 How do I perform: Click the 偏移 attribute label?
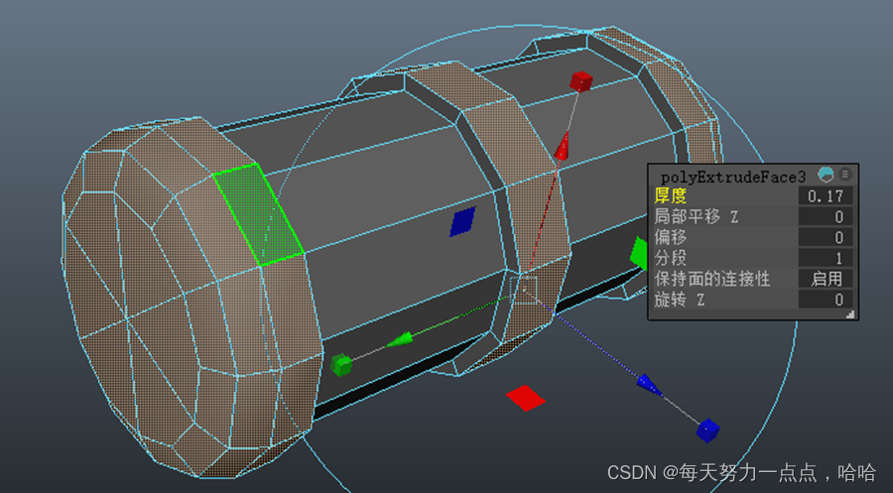pyautogui.click(x=671, y=237)
